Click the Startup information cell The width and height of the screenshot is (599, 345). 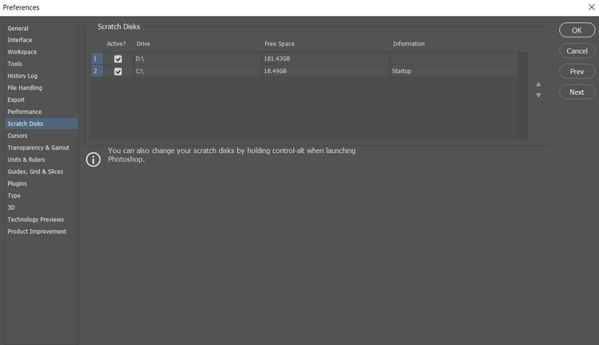pyautogui.click(x=402, y=71)
